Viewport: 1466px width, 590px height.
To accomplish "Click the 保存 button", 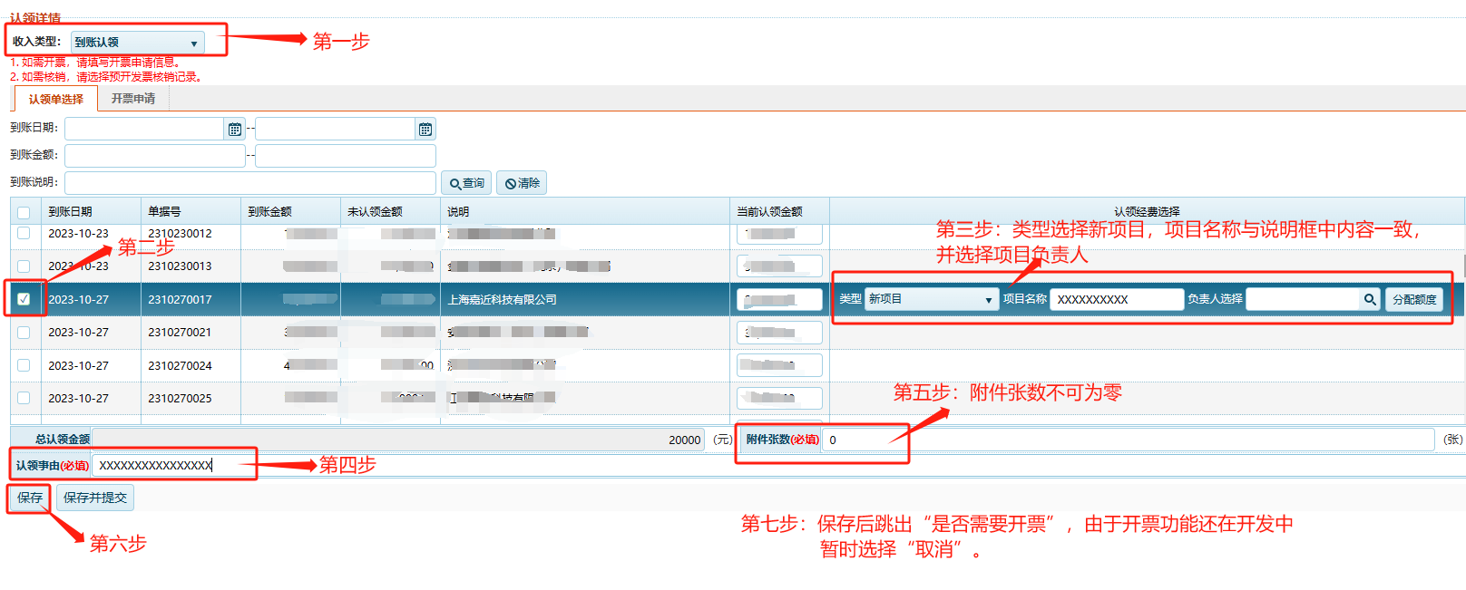I will 30,498.
